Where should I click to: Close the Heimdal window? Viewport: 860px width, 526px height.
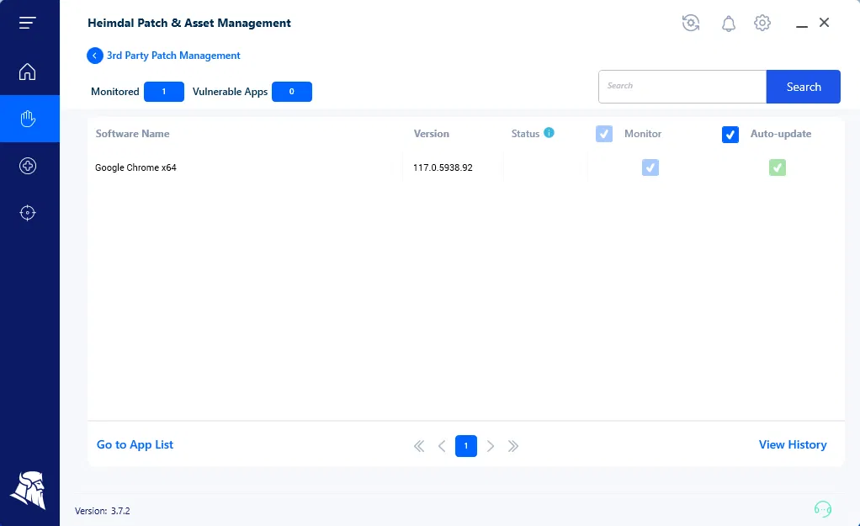tap(824, 23)
